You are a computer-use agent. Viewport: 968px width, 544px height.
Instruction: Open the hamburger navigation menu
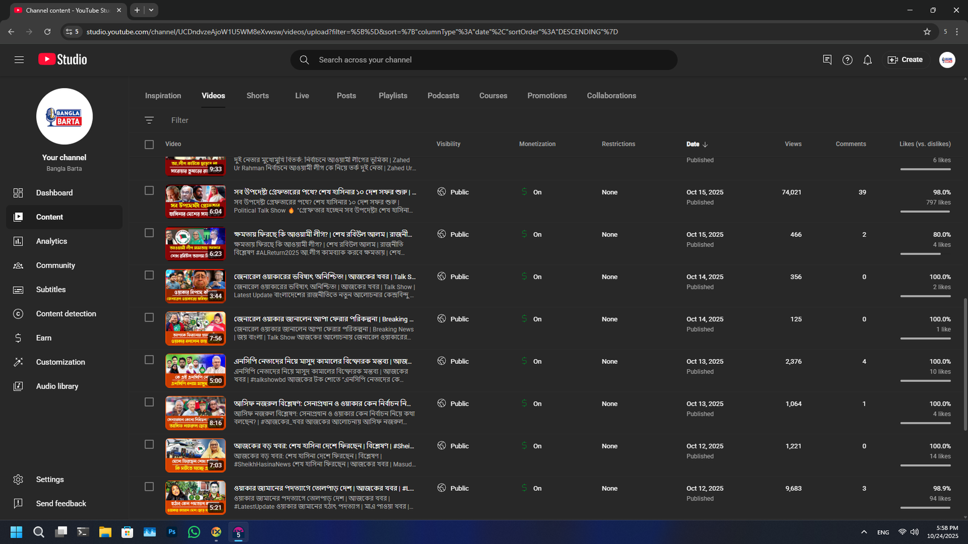tap(19, 60)
